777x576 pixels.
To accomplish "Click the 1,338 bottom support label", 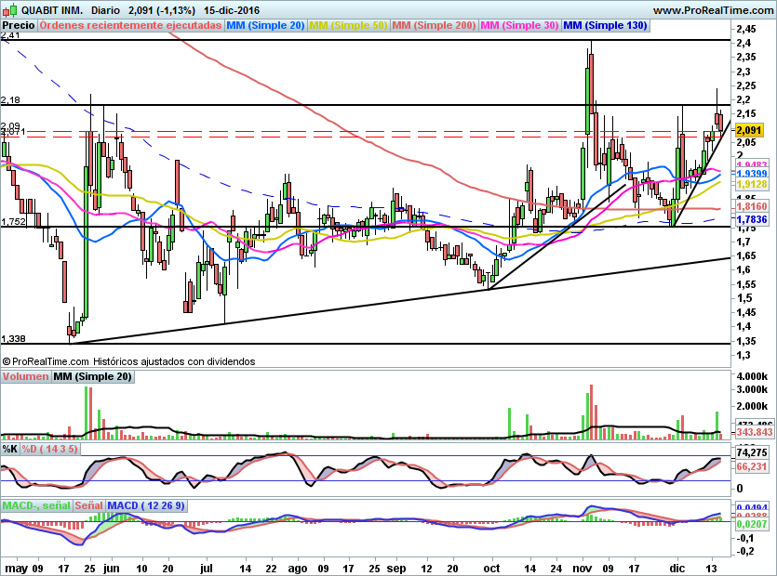I will (x=13, y=338).
